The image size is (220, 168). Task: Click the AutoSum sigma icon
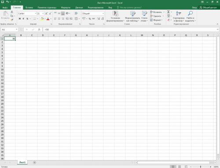[x=169, y=12]
